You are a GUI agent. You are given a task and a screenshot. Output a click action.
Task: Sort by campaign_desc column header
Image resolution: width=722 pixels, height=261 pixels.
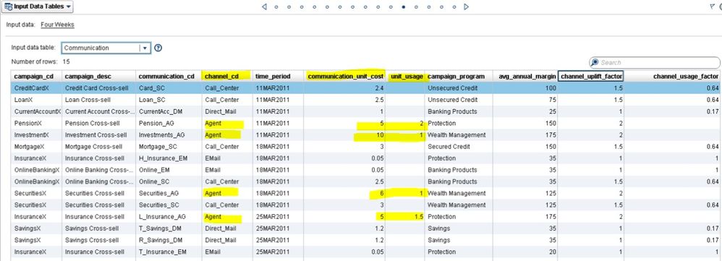tap(98, 76)
